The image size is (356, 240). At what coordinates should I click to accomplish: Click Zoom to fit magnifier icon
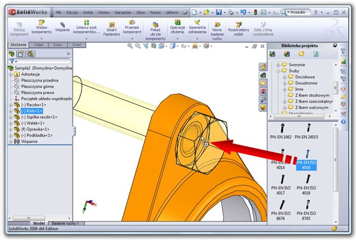coord(130,46)
